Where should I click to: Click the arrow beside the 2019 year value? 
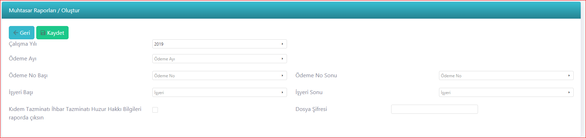(282, 44)
